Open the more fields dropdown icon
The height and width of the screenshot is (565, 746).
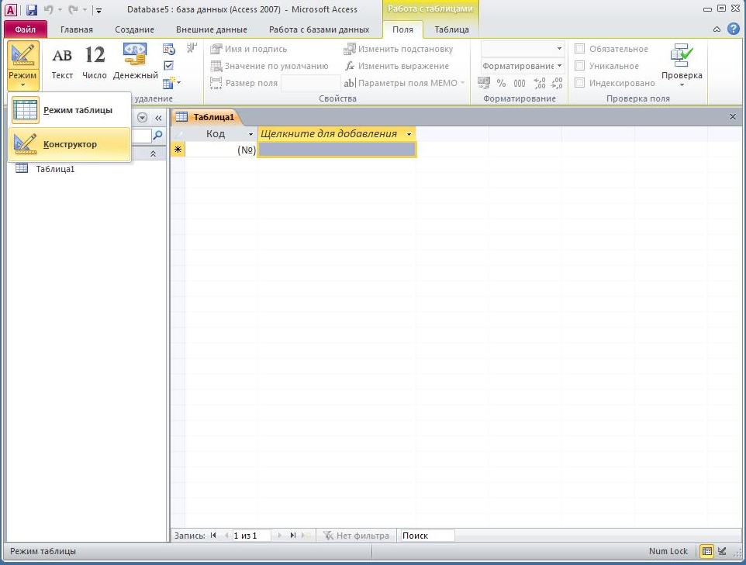(171, 83)
